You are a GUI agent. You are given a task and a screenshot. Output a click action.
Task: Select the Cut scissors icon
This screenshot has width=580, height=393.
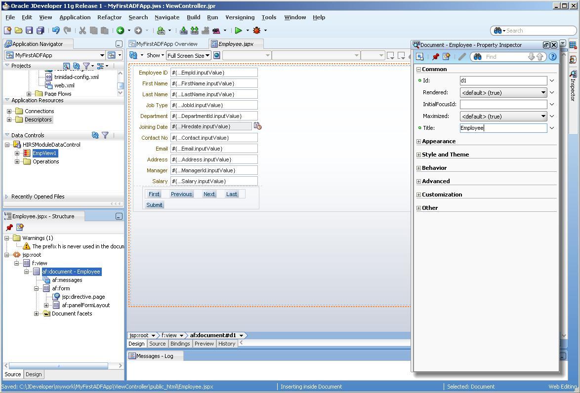(x=82, y=30)
